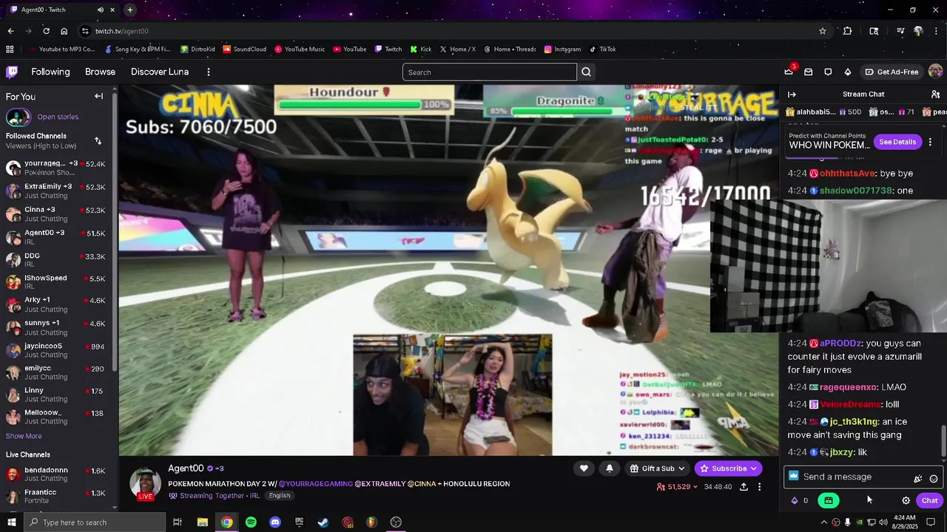This screenshot has height=532, width=947.
Task: Open @YOURRAGEGAMING mention link in title
Action: (x=316, y=483)
